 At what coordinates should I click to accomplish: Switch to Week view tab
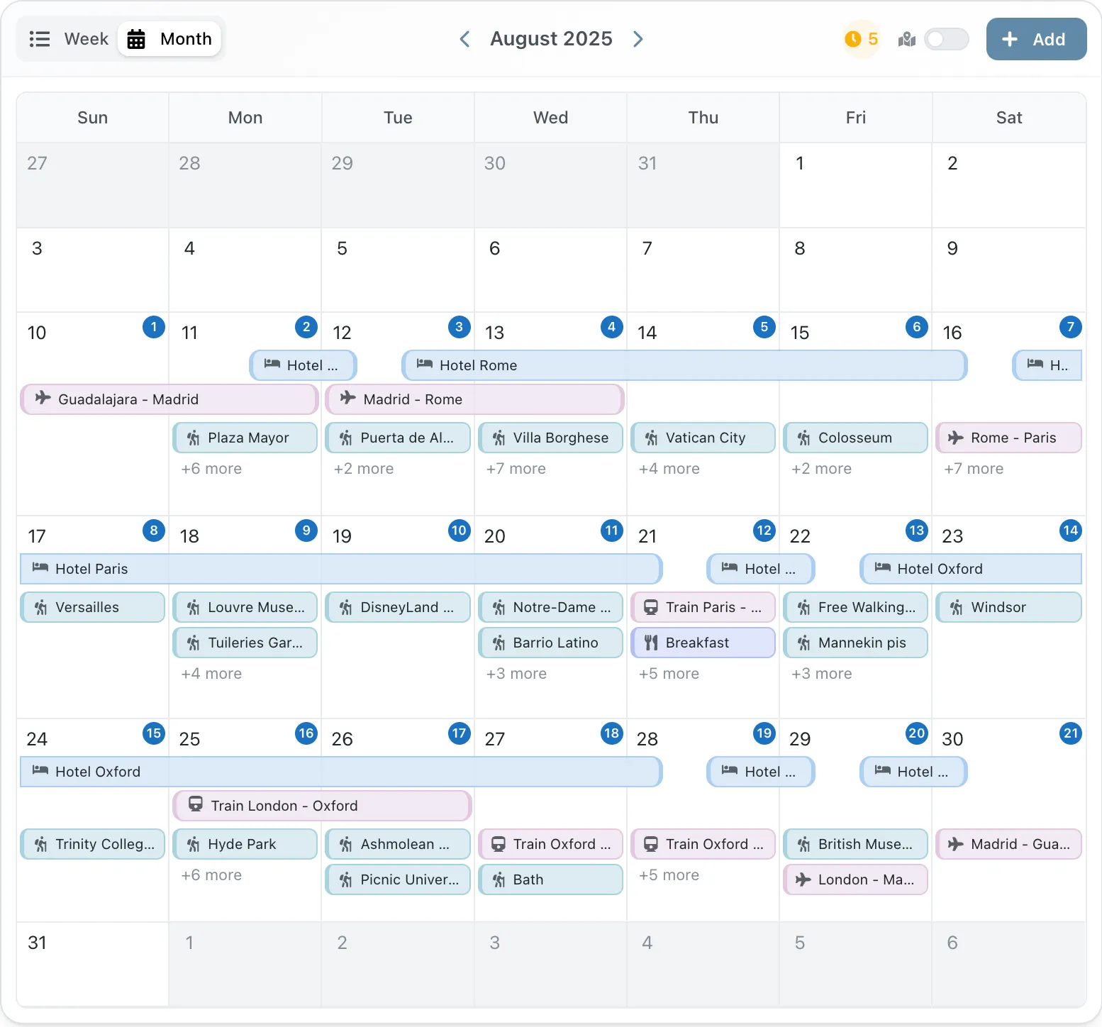click(x=69, y=39)
